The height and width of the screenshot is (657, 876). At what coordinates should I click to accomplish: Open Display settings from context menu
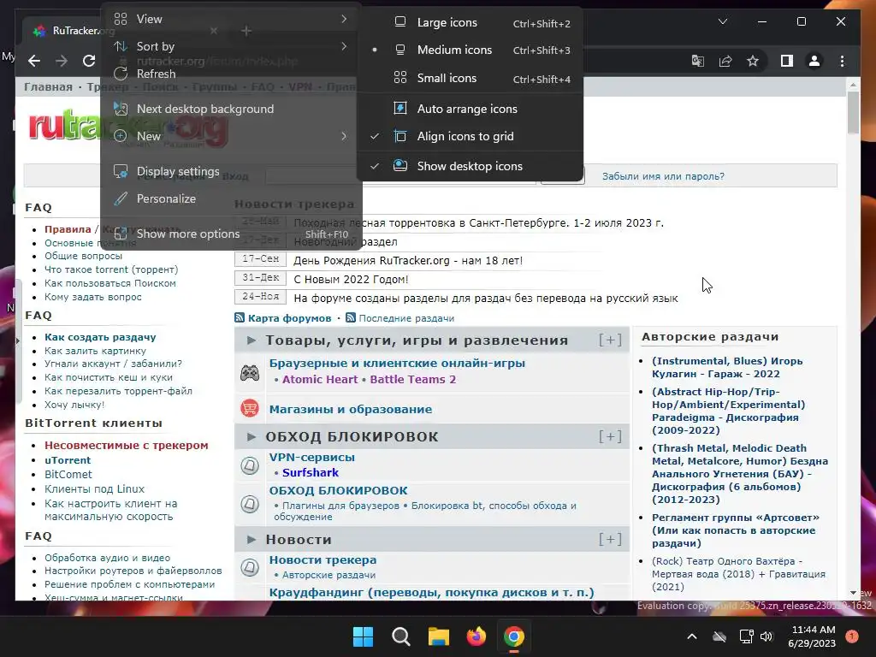[x=231, y=171]
